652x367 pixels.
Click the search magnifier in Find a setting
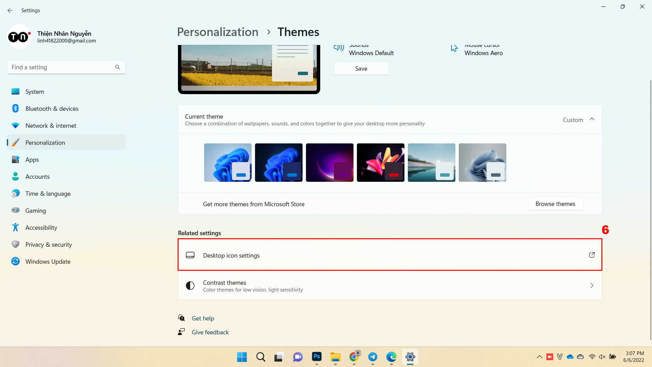point(117,67)
